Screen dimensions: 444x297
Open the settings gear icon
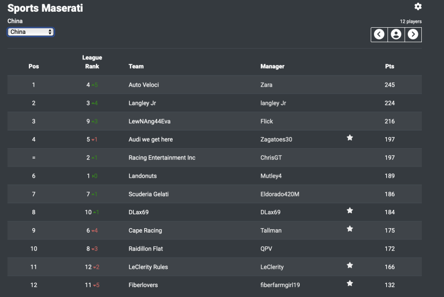(418, 7)
